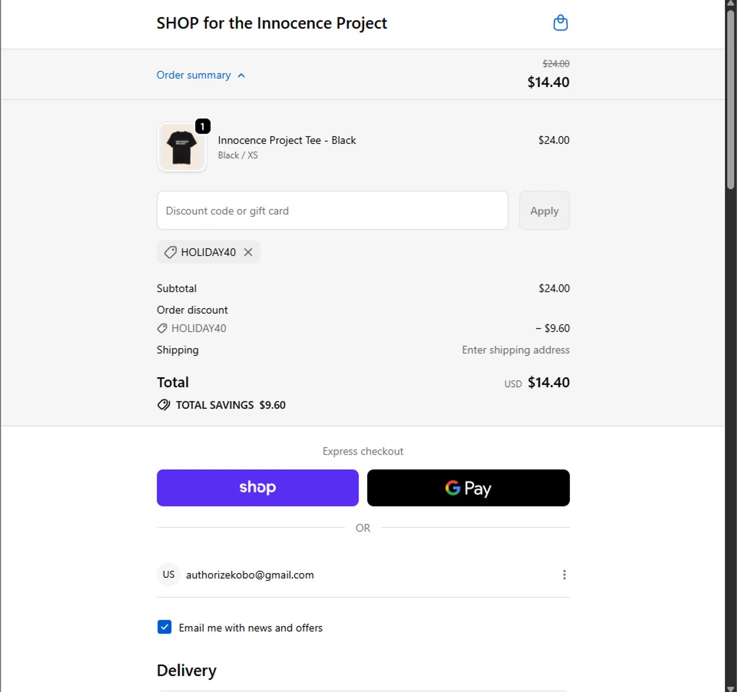Pay with Google Pay express checkout
This screenshot has width=737, height=692.
[468, 488]
